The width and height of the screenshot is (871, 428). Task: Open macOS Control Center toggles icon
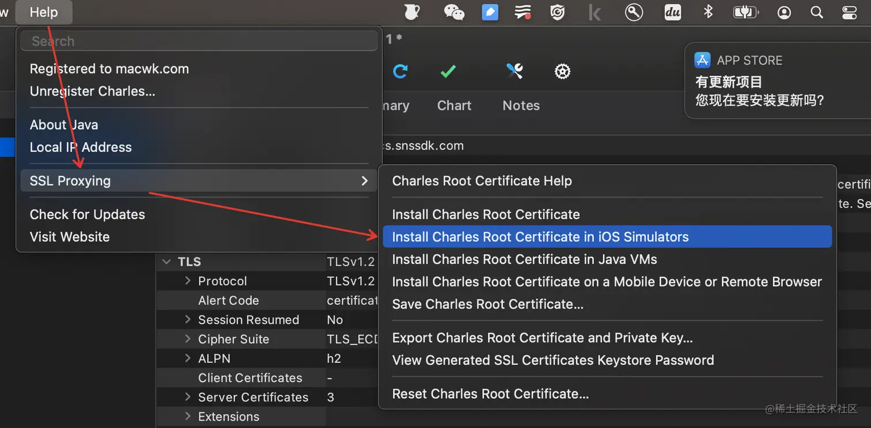tap(849, 12)
